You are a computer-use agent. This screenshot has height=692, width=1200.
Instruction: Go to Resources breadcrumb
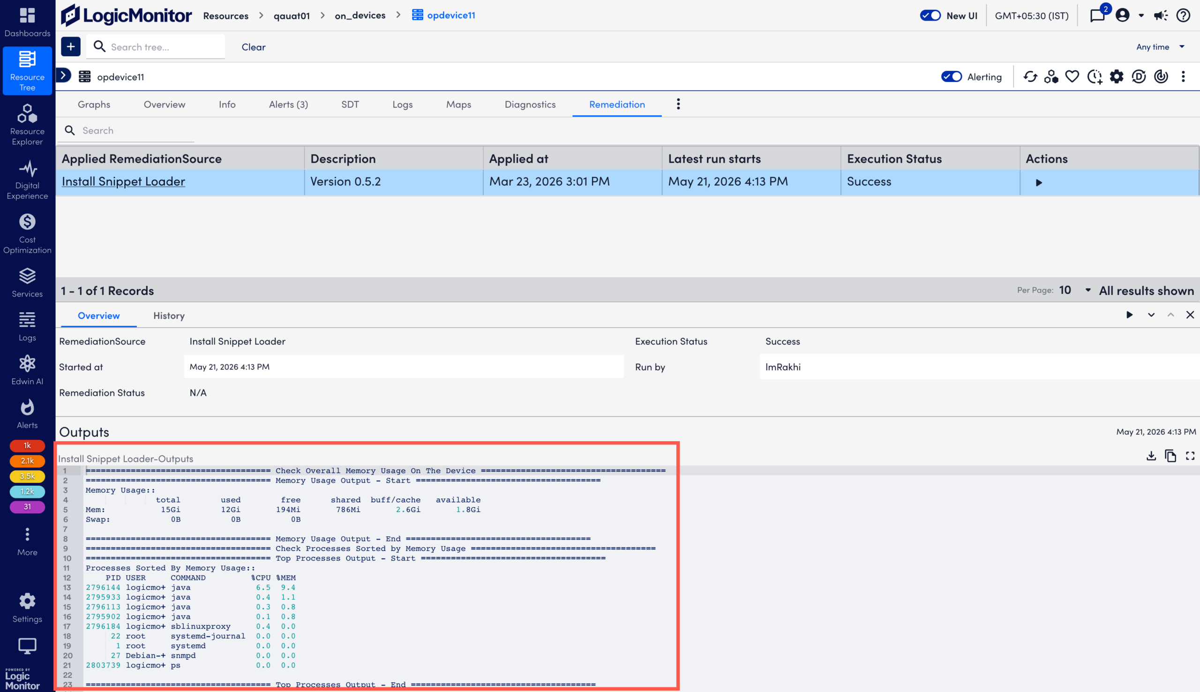225,15
